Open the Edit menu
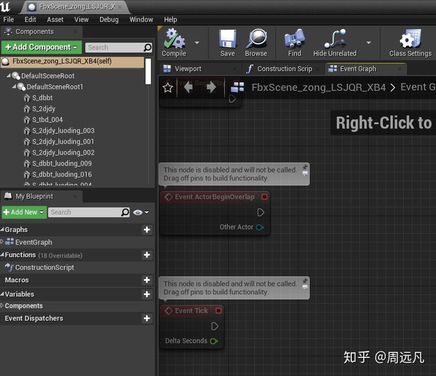This screenshot has width=436, height=376. click(x=30, y=19)
